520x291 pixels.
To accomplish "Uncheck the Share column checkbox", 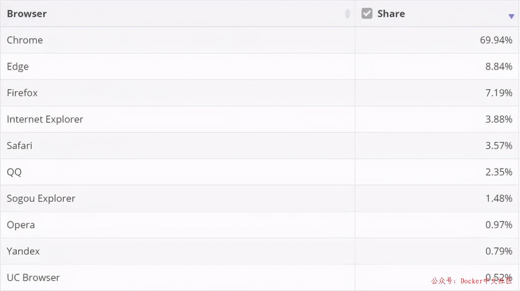I will coord(367,14).
